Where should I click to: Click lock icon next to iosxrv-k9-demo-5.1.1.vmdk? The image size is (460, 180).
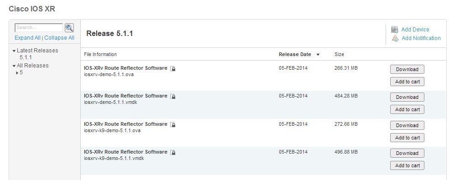(x=173, y=153)
